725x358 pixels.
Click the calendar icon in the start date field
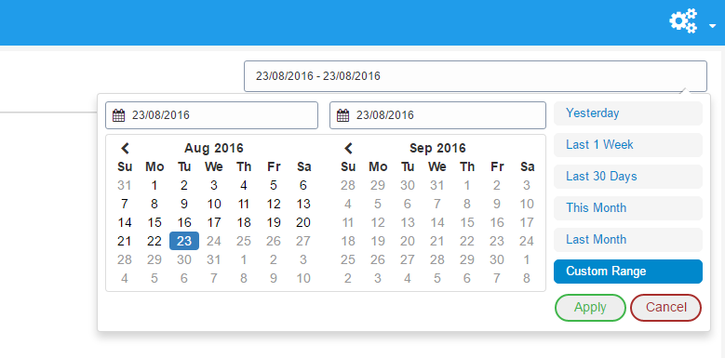point(119,115)
